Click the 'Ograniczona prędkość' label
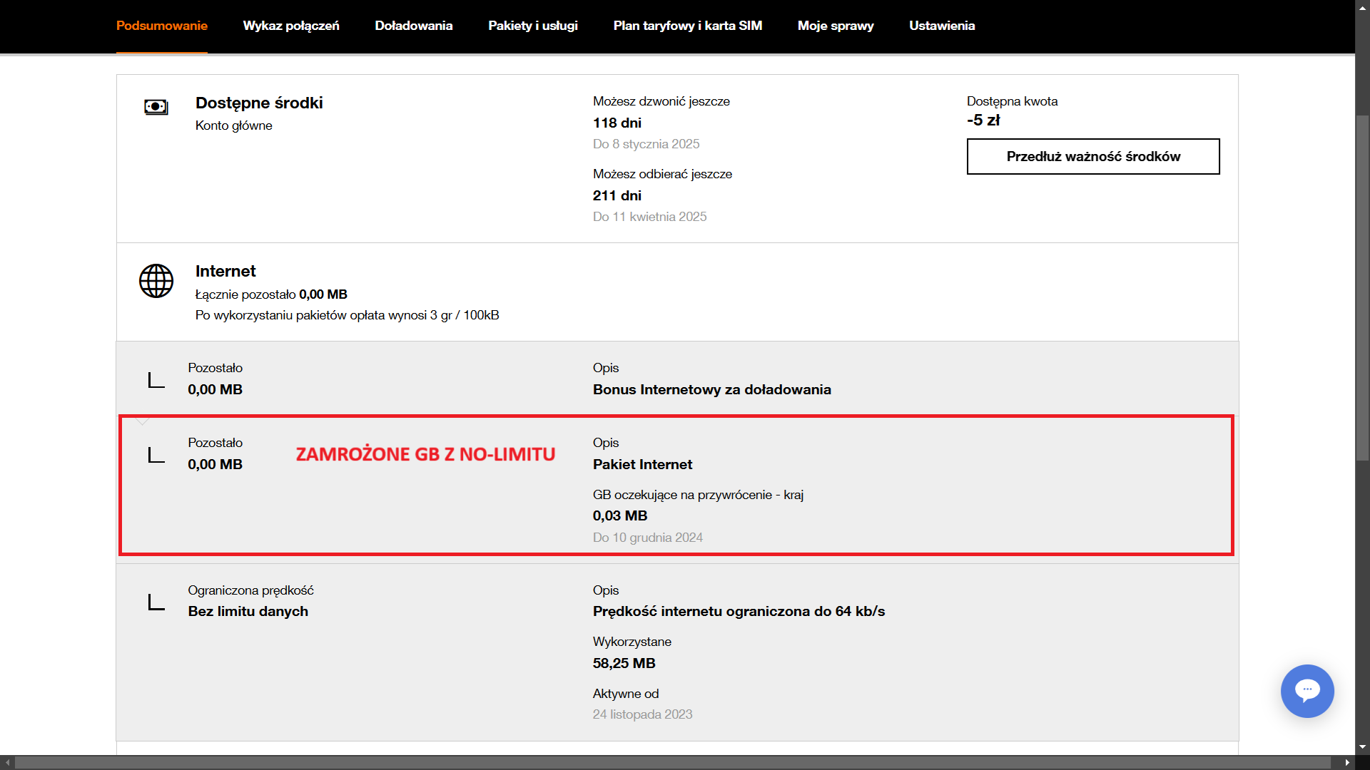The height and width of the screenshot is (770, 1370). 251,590
